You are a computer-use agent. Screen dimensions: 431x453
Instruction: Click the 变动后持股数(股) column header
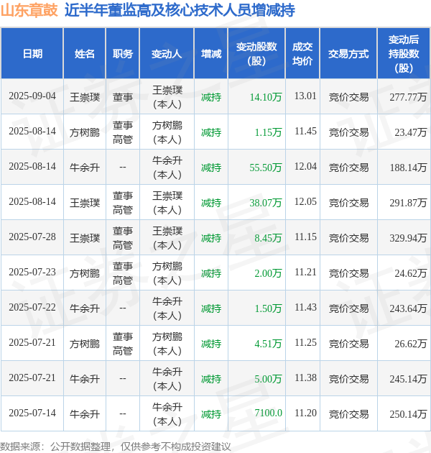pyautogui.click(x=403, y=54)
